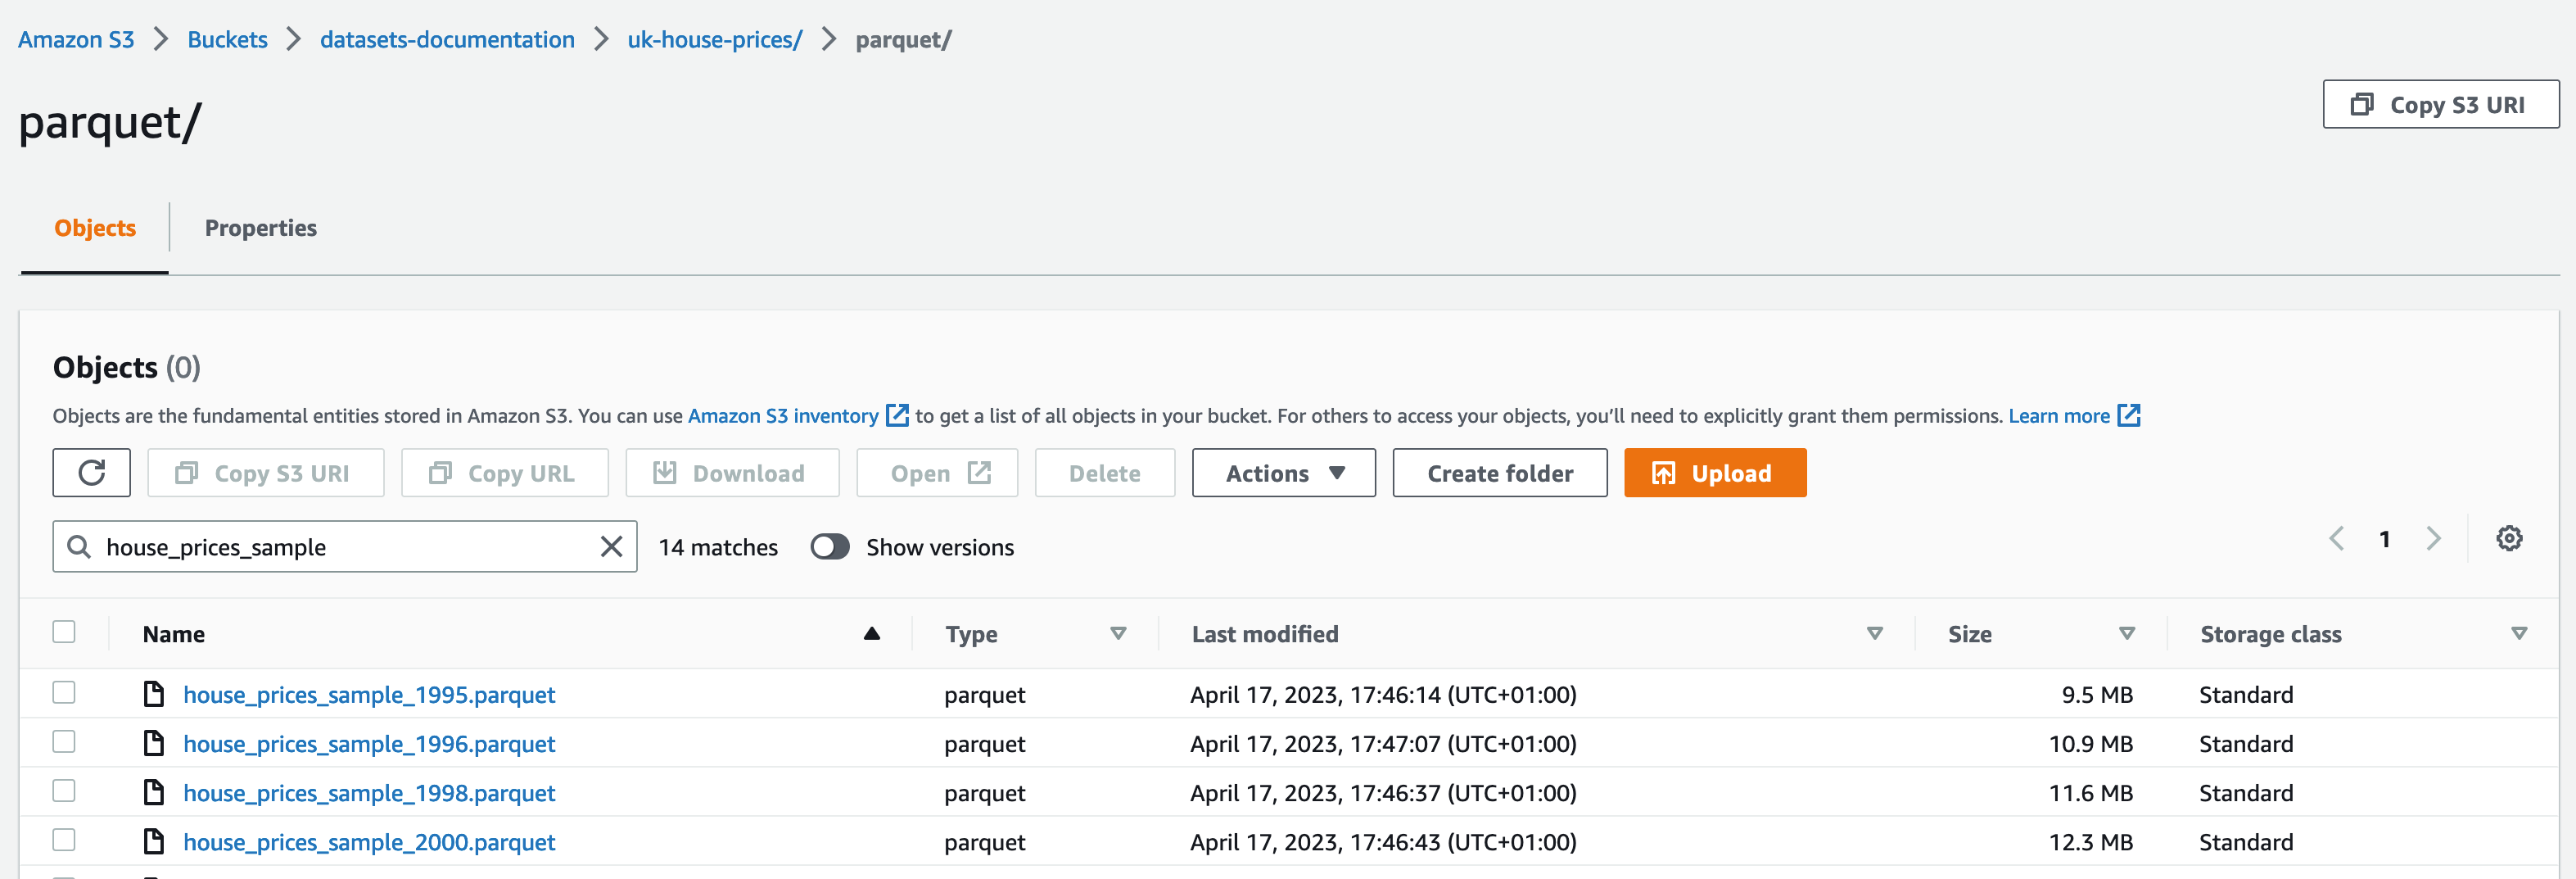Switch to the Properties tab

coord(260,228)
